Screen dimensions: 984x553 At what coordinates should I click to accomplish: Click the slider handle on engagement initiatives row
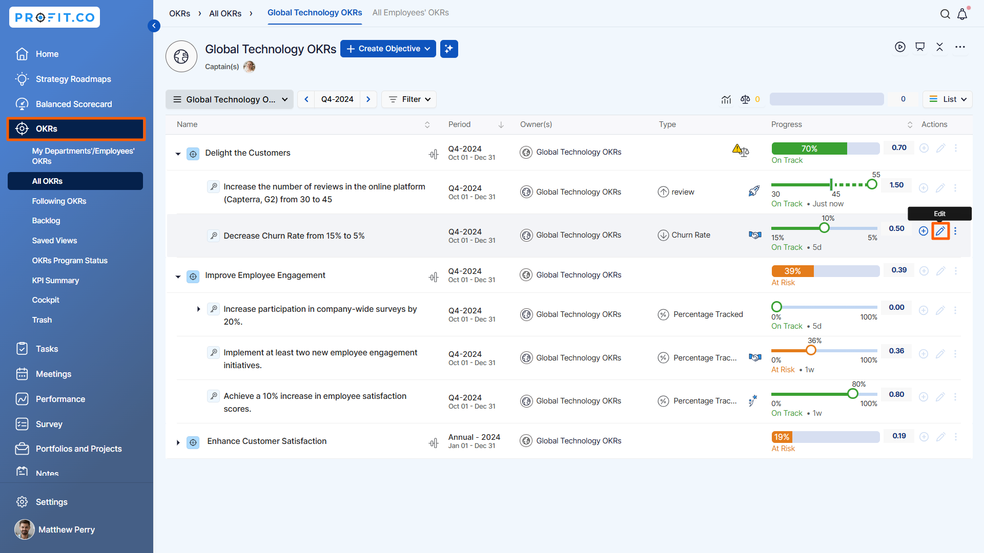(x=811, y=350)
